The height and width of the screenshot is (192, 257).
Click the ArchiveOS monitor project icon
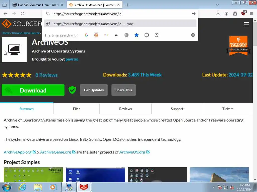(x=14, y=50)
